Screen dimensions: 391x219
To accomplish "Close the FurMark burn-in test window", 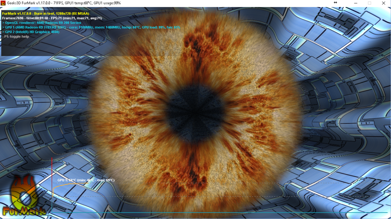I will point(384,3).
